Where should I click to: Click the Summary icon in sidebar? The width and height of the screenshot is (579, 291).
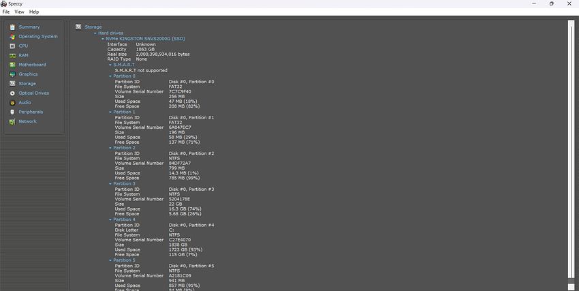12,27
